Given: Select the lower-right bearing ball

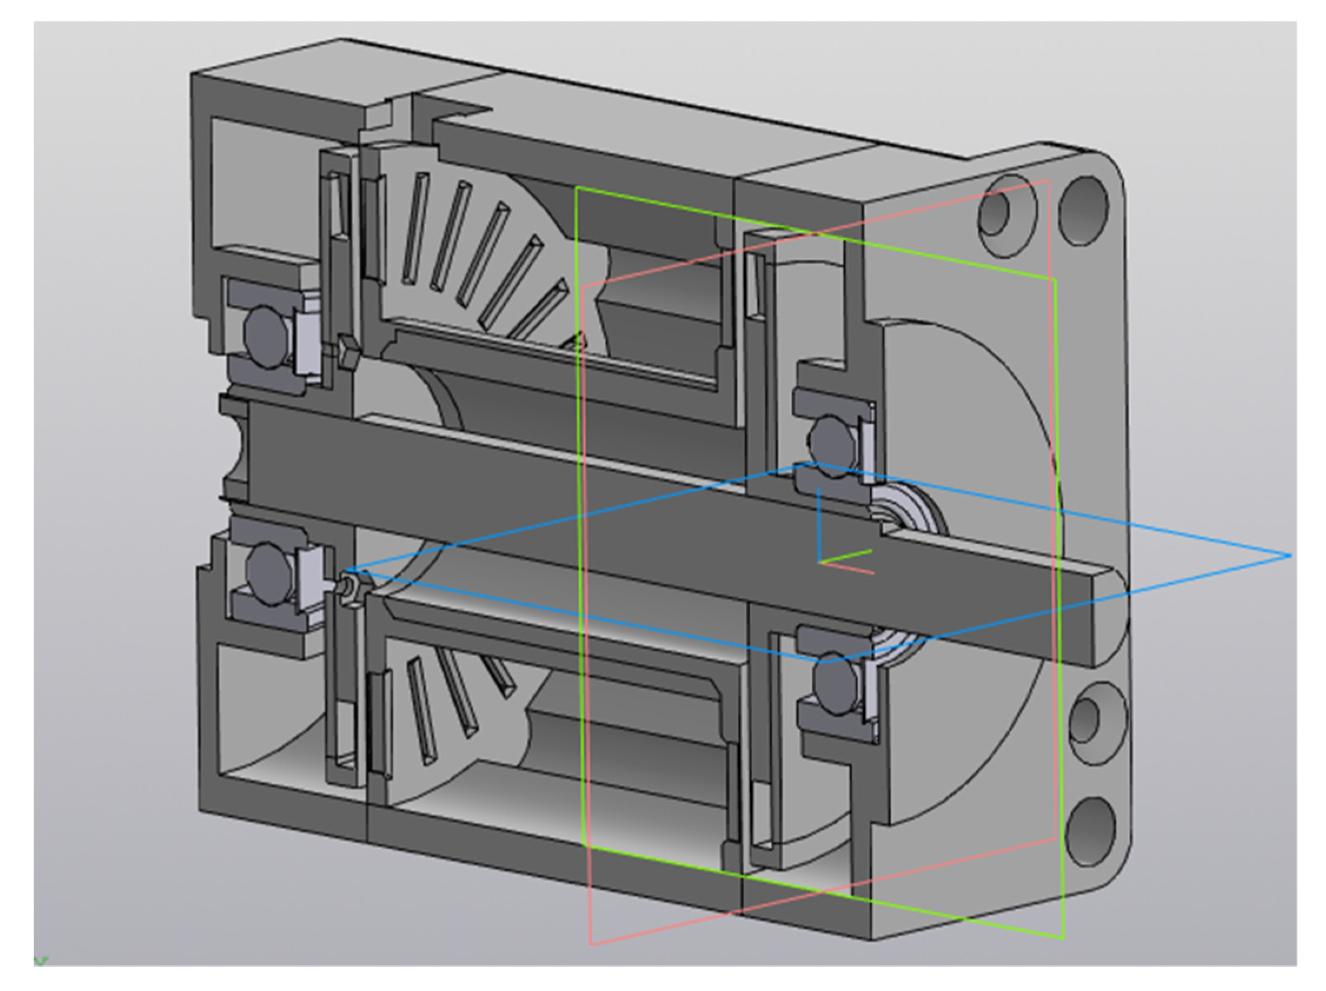Looking at the screenshot, I should click(836, 685).
